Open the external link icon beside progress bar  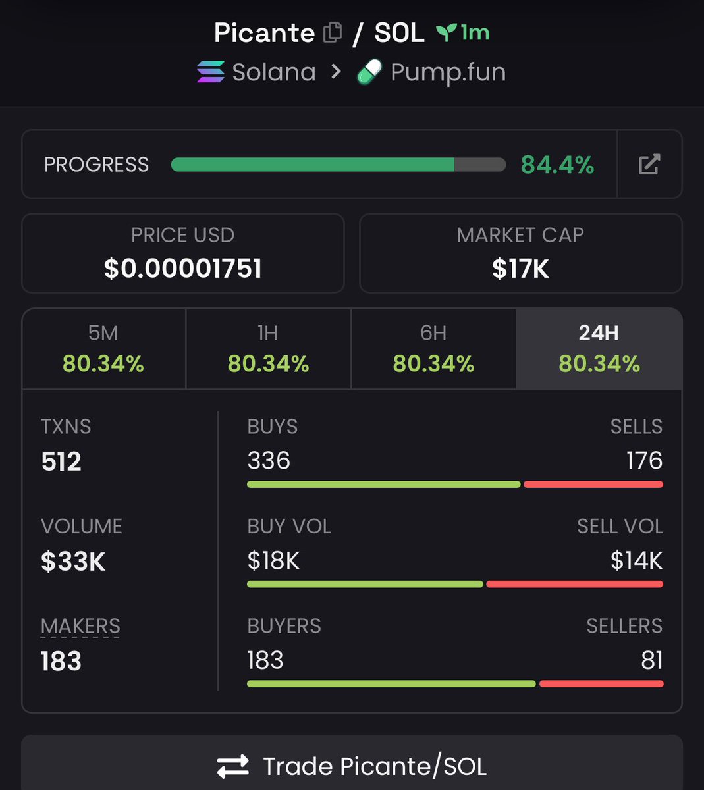click(649, 164)
